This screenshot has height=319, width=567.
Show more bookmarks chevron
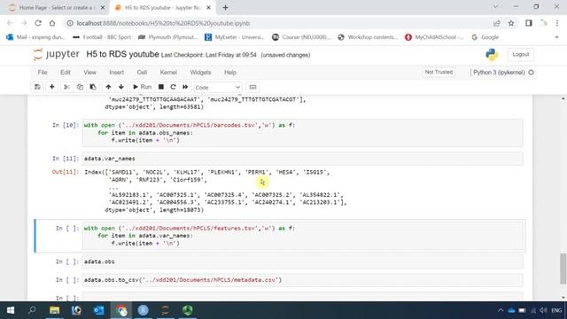[557, 37]
